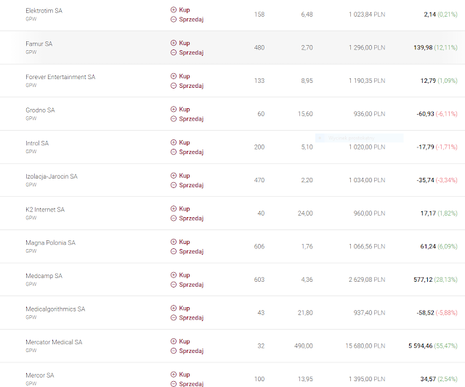Image resolution: width=465 pixels, height=387 pixels.
Task: Click the plus icon for Forever Entertainment SA
Action: click(x=174, y=76)
